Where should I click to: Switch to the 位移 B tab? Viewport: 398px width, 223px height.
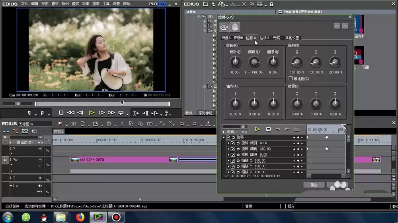coord(264,38)
